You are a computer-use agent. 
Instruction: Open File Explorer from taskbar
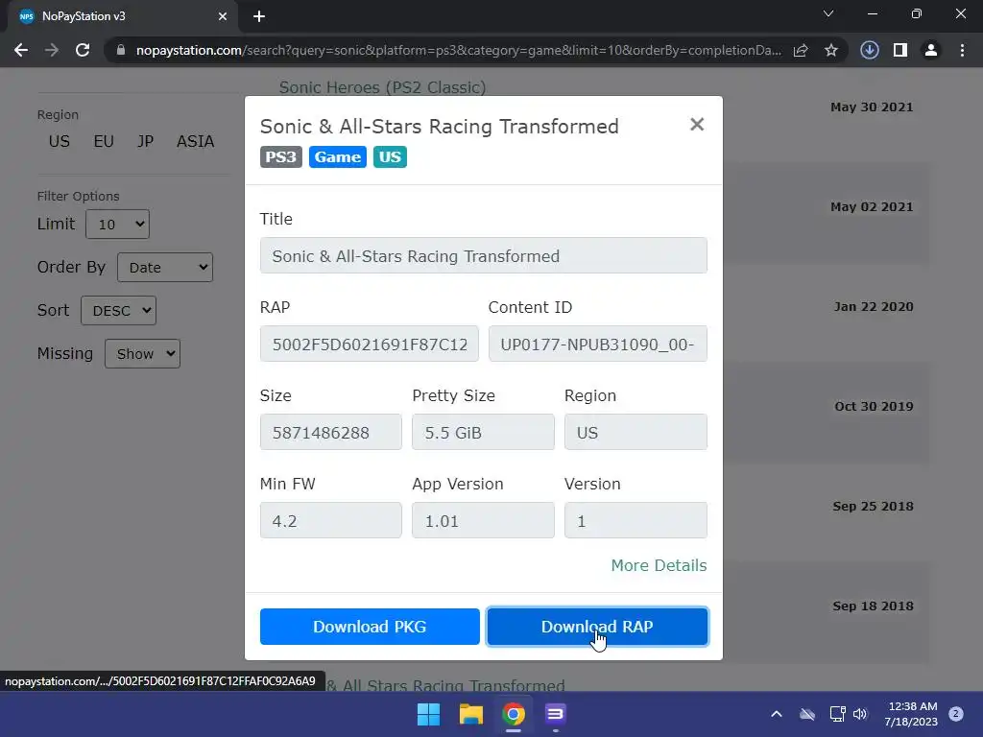pos(470,714)
